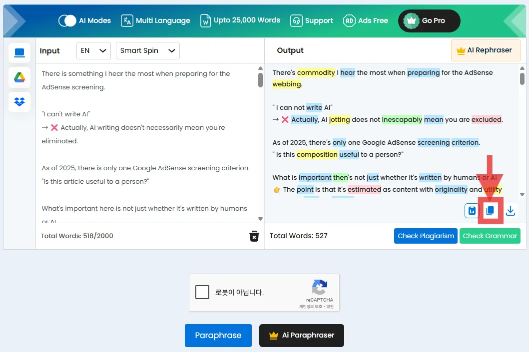Viewport: 529px width, 352px height.
Task: Click highlighted word 'preparing' in output
Action: click(x=424, y=72)
